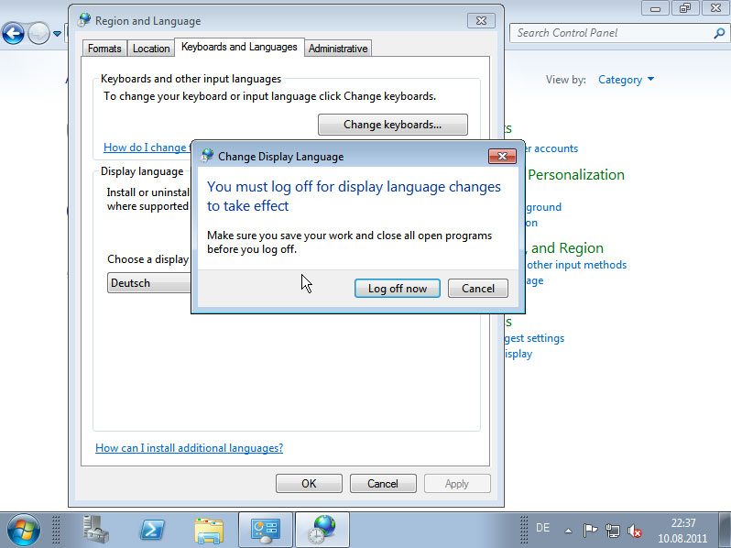Open the Administrative tab

[x=338, y=49]
